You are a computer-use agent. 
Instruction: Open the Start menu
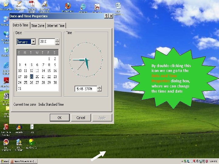(x=5, y=161)
